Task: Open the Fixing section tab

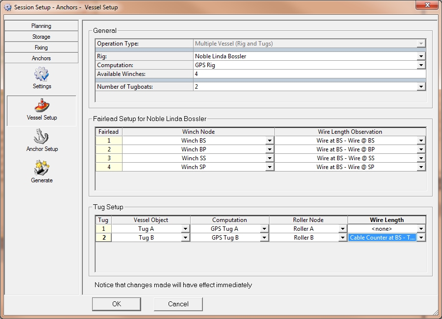Action: 41,48
